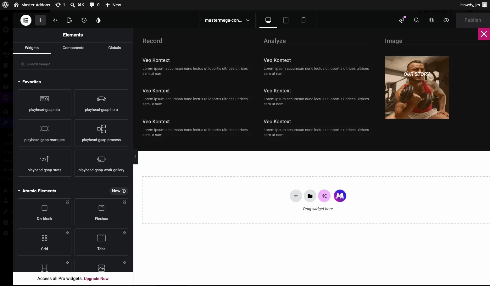The height and width of the screenshot is (286, 490).
Task: Click the OUR STORY image thumbnail
Action: coord(417,87)
